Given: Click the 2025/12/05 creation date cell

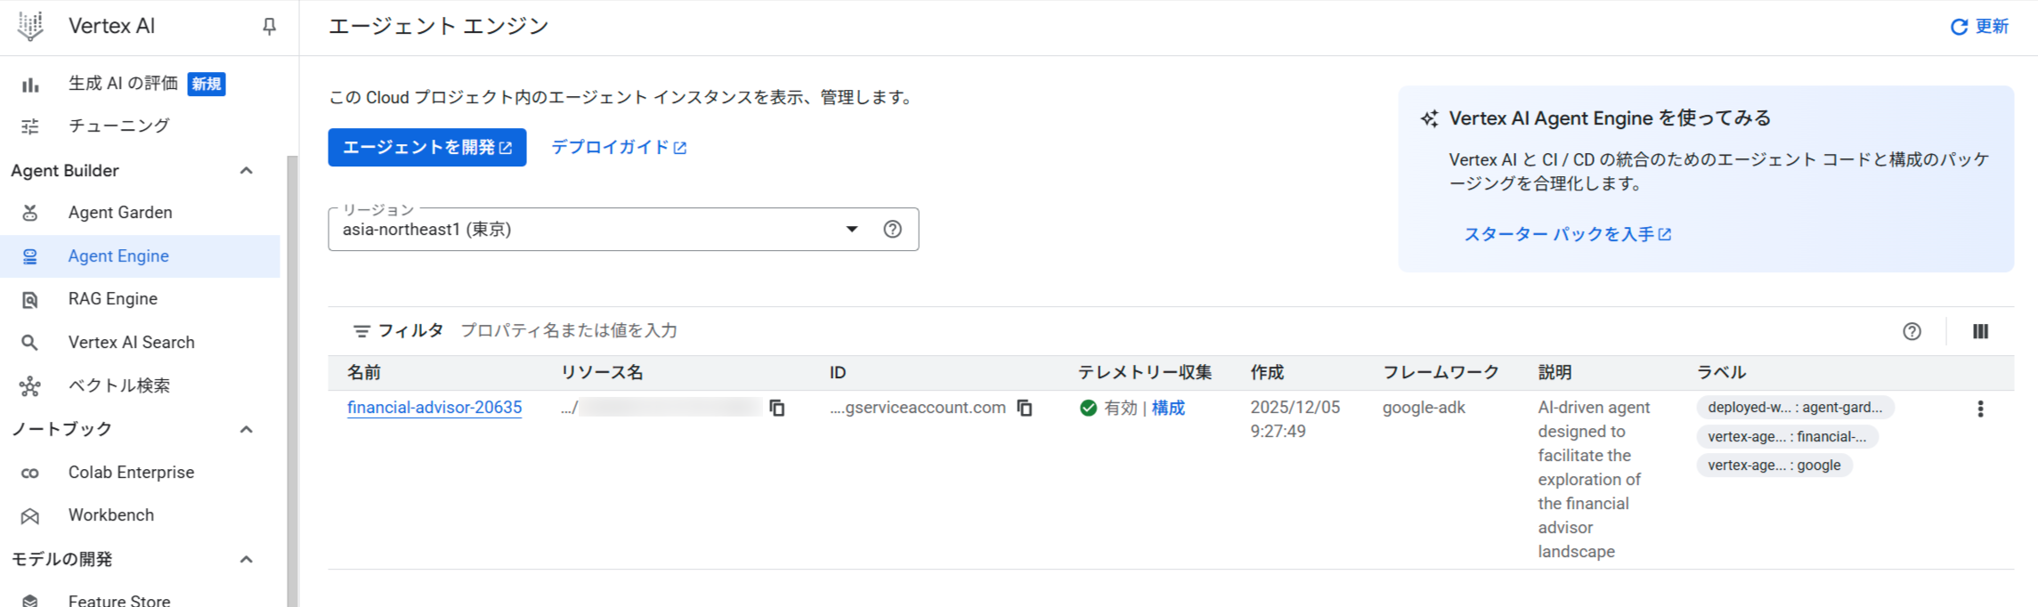Looking at the screenshot, I should [1295, 419].
